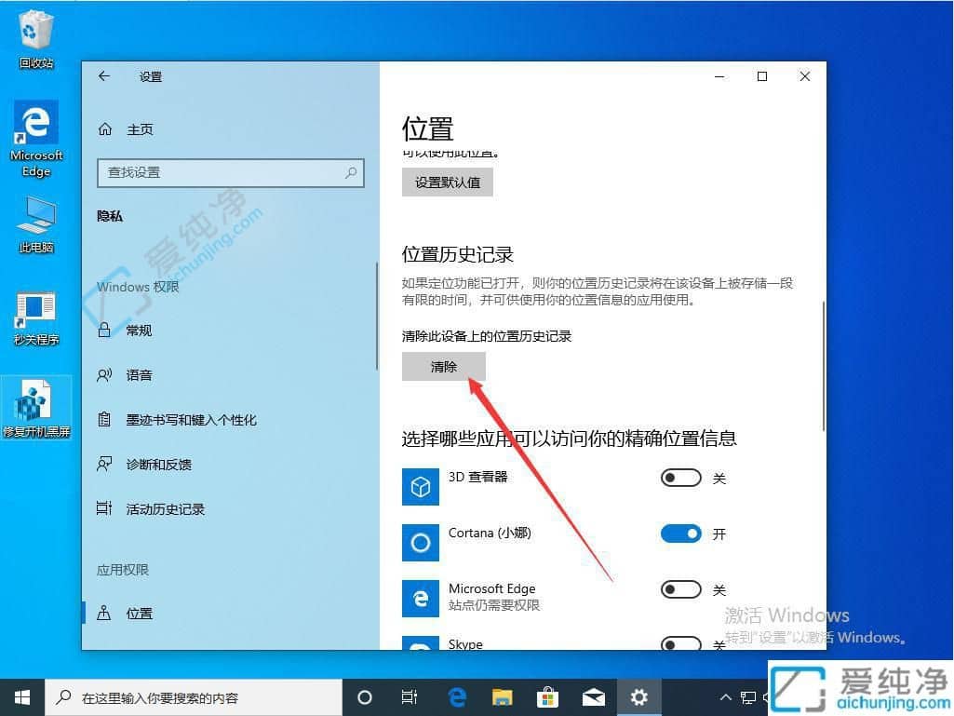The width and height of the screenshot is (954, 716).
Task: Click the sidebar vertical scrollbar
Action: point(377,316)
